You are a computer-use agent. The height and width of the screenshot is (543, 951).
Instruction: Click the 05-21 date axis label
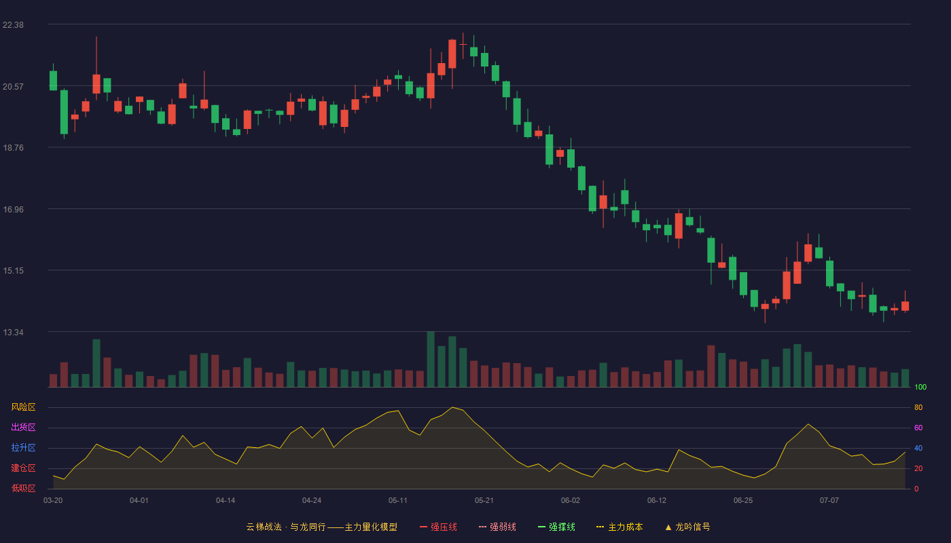484,500
